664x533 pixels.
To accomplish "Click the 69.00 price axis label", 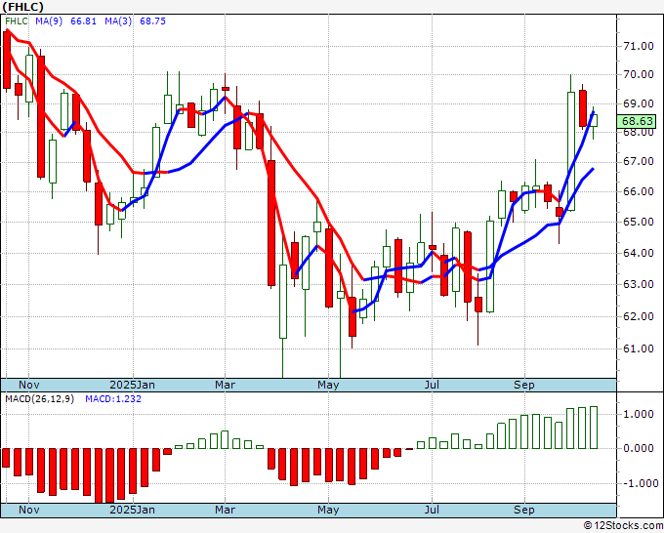I will [x=639, y=103].
